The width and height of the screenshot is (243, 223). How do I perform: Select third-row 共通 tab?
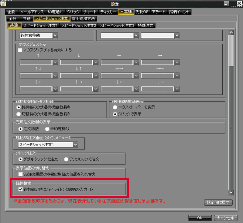[x=14, y=25]
